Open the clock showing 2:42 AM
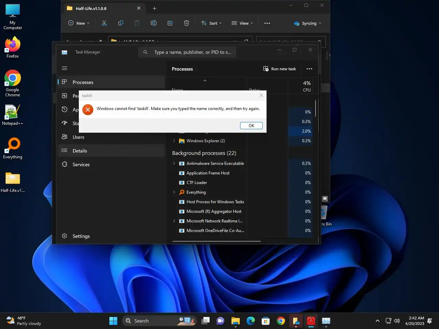439x329 pixels. [415, 321]
